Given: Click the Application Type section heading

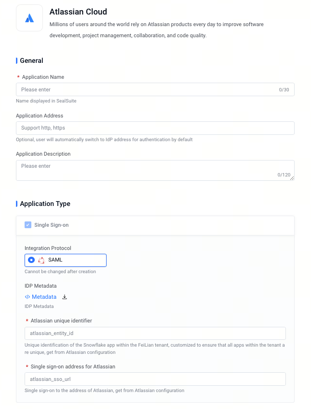Looking at the screenshot, I should [x=45, y=204].
